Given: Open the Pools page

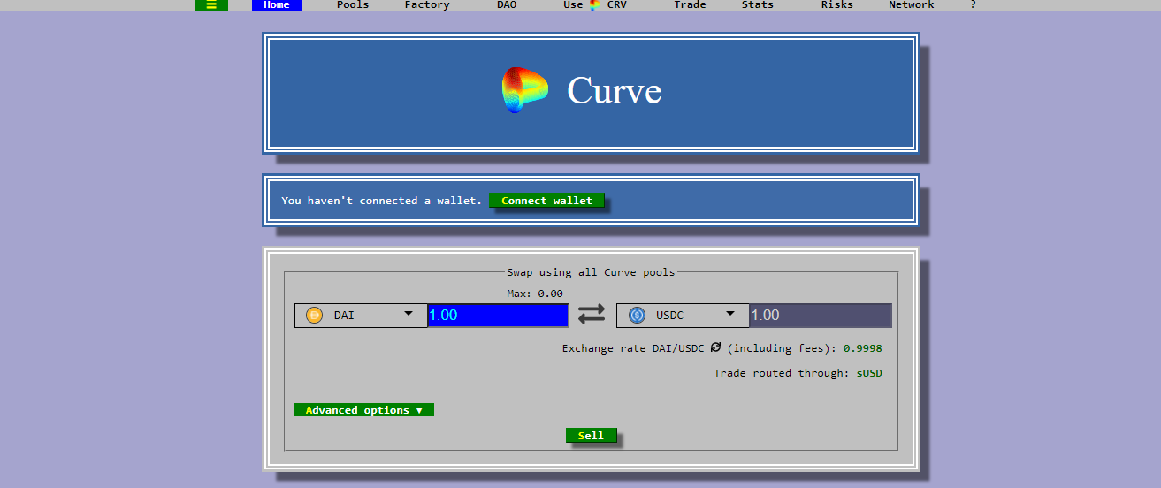Looking at the screenshot, I should [353, 5].
